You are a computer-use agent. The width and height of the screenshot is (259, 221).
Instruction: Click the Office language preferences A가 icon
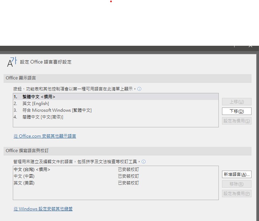[x=12, y=62]
